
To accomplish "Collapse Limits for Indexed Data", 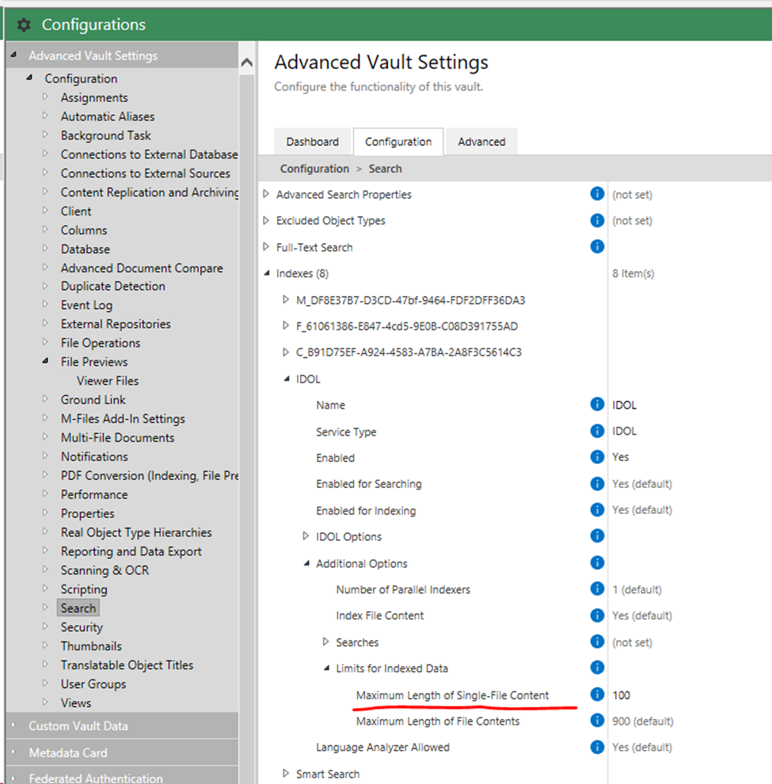I will (x=326, y=668).
